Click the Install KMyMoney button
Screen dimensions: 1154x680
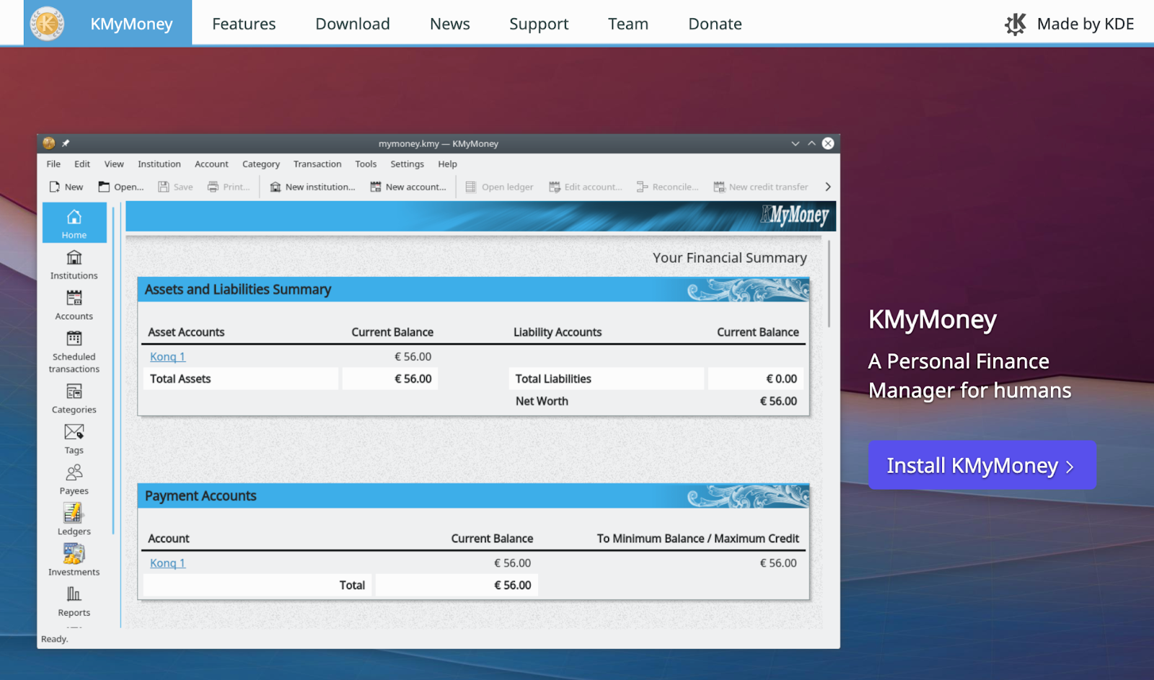[x=982, y=465]
